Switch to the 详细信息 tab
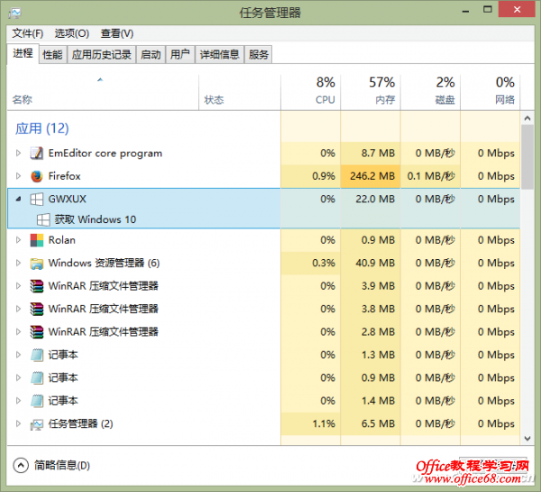541x492 pixels. tap(219, 54)
